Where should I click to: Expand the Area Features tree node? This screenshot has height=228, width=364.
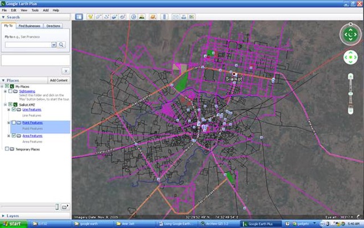pos(9,136)
